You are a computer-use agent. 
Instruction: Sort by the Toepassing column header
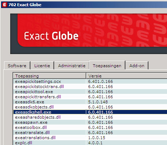point(49,76)
